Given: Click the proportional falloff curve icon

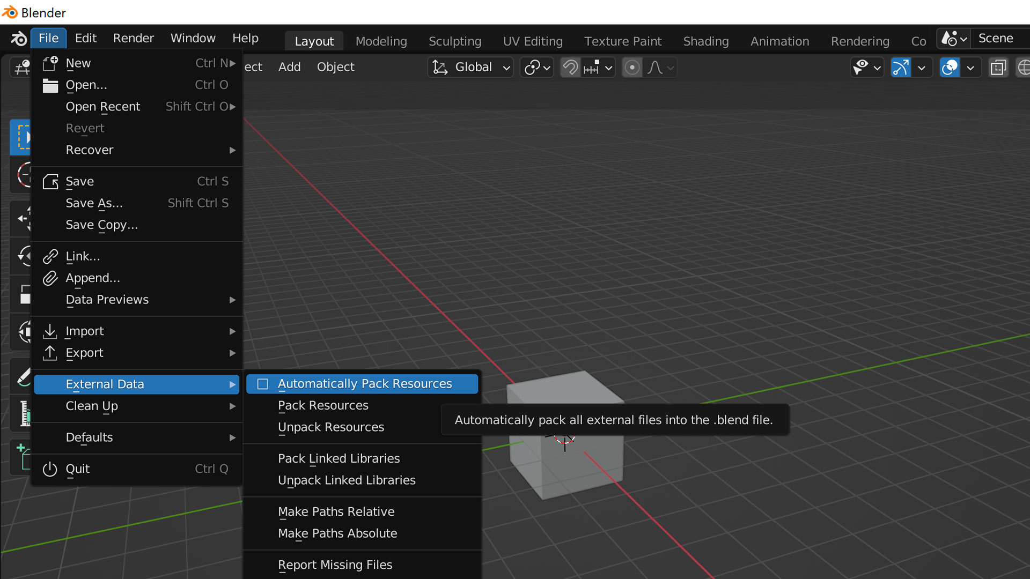Looking at the screenshot, I should point(654,68).
